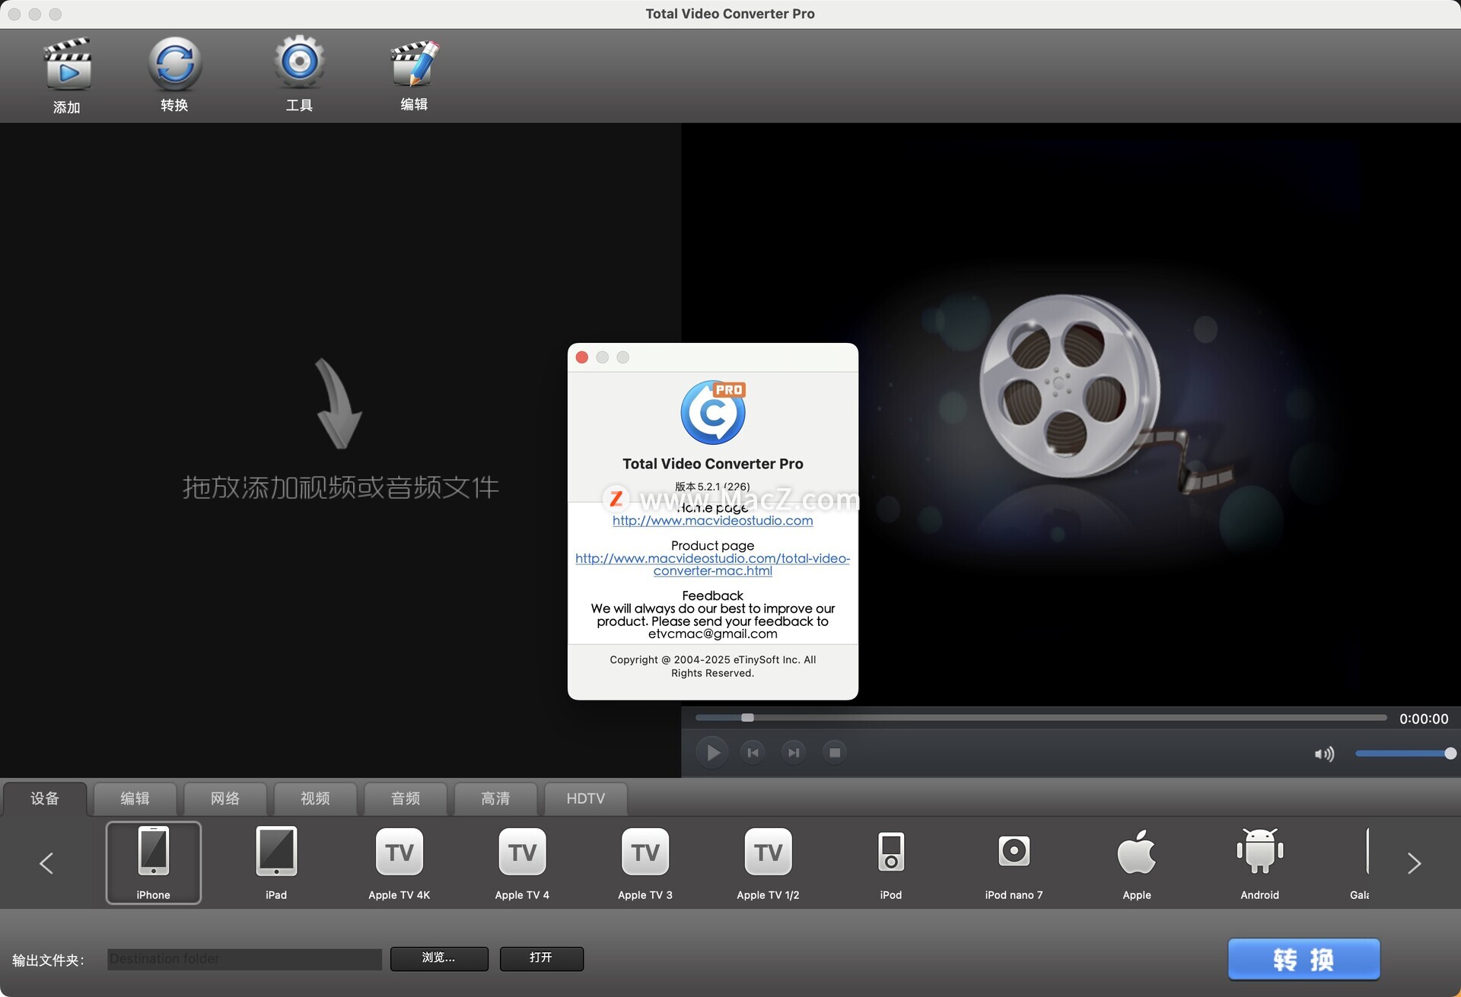Switch to the 设备 (Devices) tab
This screenshot has width=1461, height=997.
45,799
